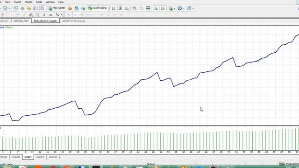Select the Fibonacci Retracement tool

pyautogui.click(x=37, y=14)
